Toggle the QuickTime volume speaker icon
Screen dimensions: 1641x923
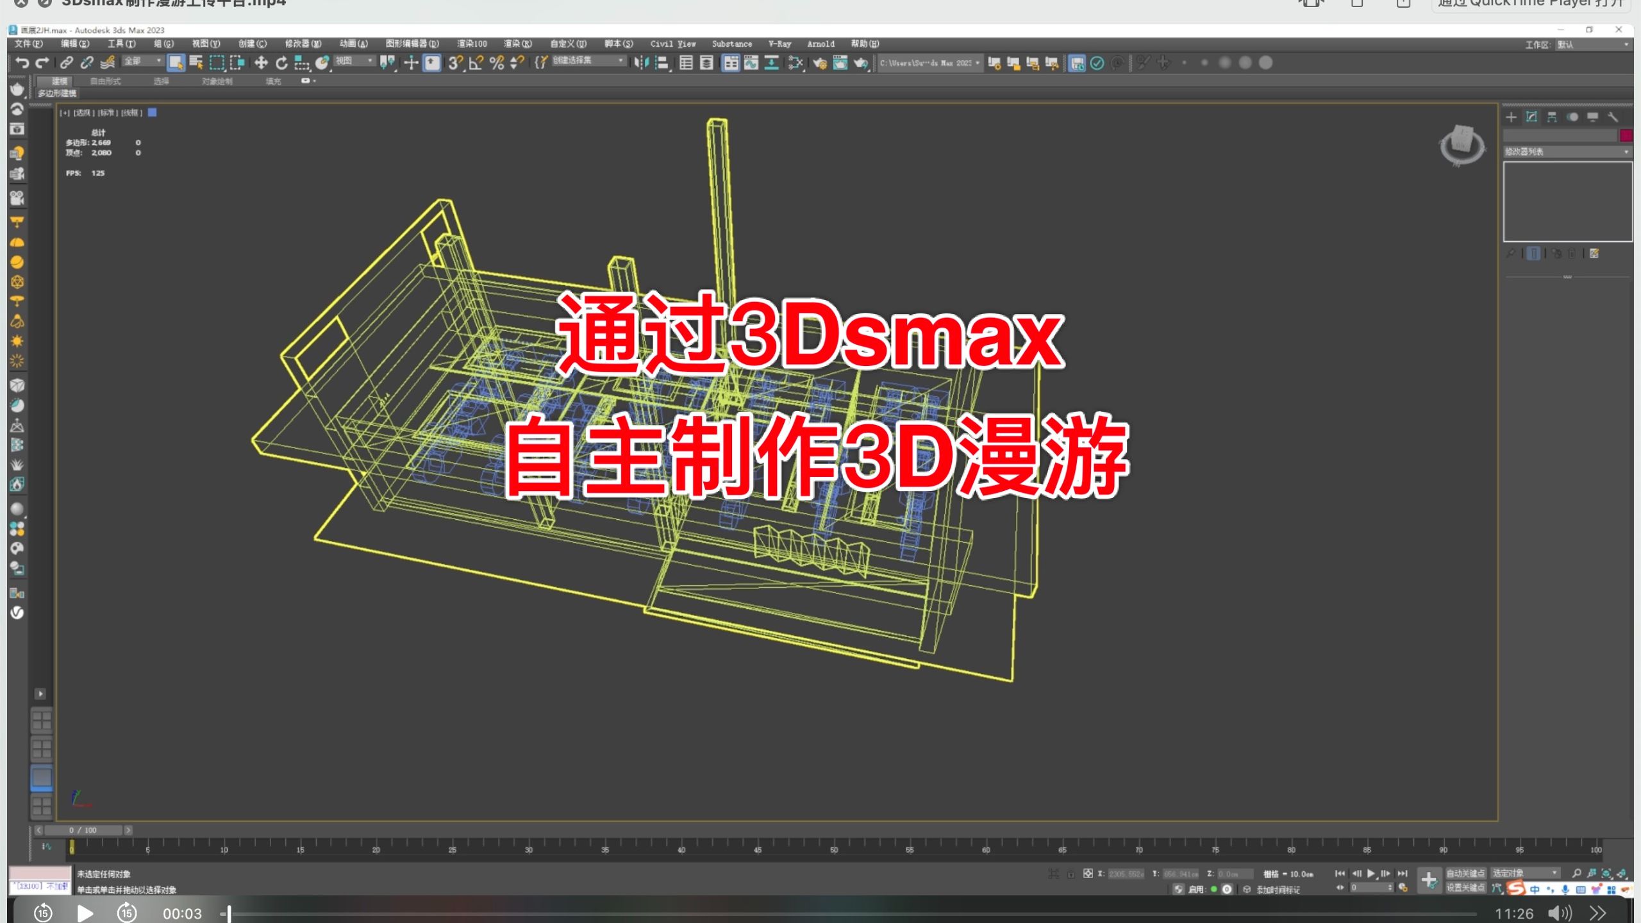[x=1559, y=913]
